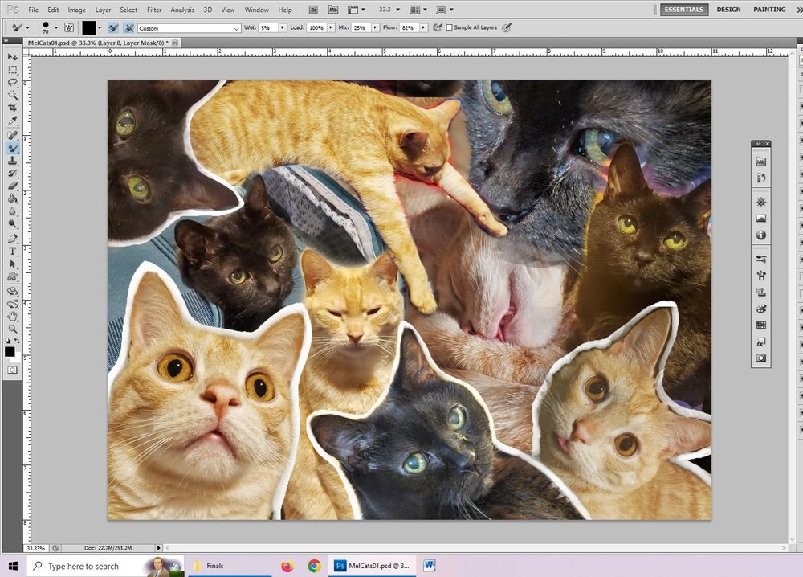Toggle the Brush panel button in options bar
The image size is (803, 577).
tap(69, 27)
